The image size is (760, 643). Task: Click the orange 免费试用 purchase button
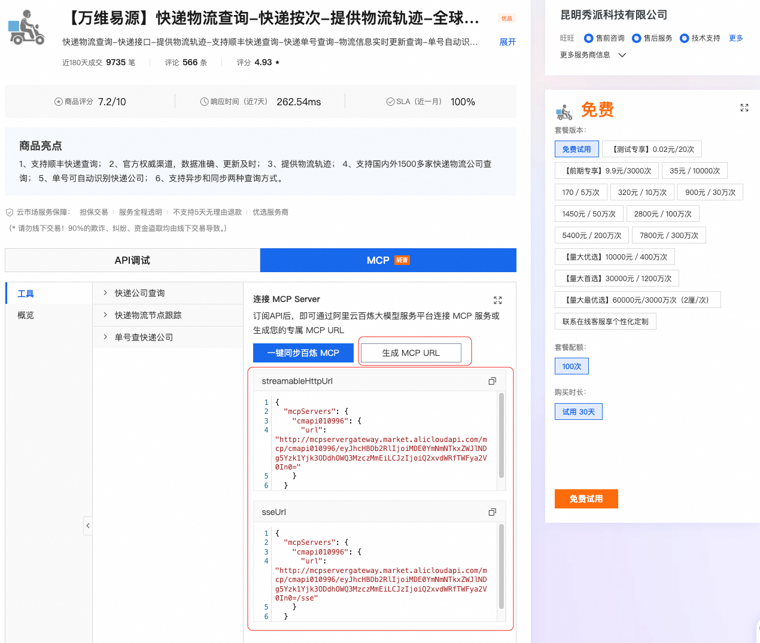[586, 499]
